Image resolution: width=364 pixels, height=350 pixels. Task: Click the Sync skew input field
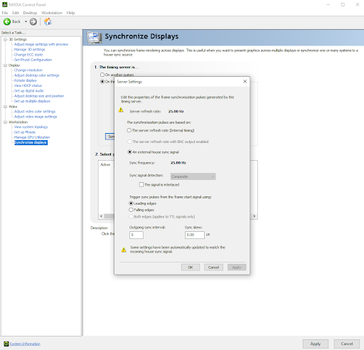point(195,235)
